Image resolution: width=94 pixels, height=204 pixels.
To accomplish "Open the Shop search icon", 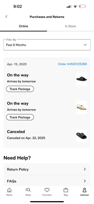I will [28, 190].
